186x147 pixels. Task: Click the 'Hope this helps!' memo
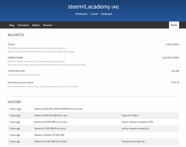[130, 115]
